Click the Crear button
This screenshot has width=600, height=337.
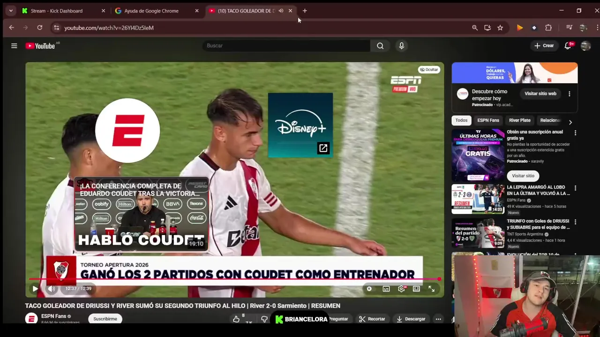544,45
